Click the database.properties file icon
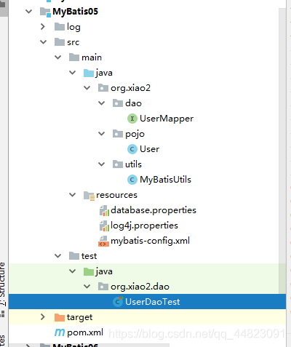 (x=104, y=210)
